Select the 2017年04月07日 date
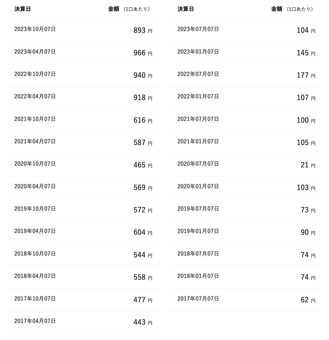The image size is (329, 340). tap(35, 321)
